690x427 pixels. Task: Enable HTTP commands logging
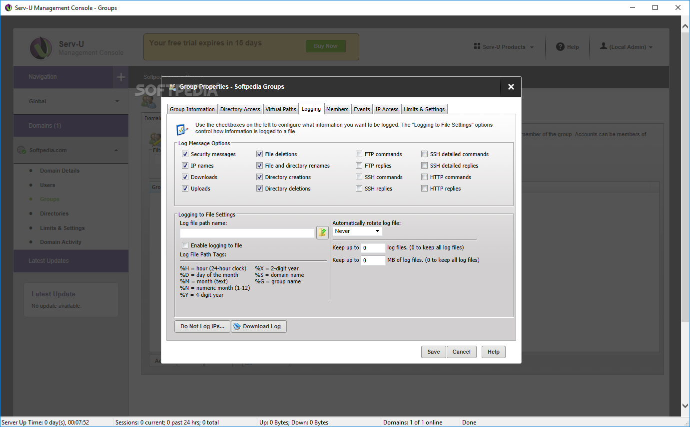(425, 177)
